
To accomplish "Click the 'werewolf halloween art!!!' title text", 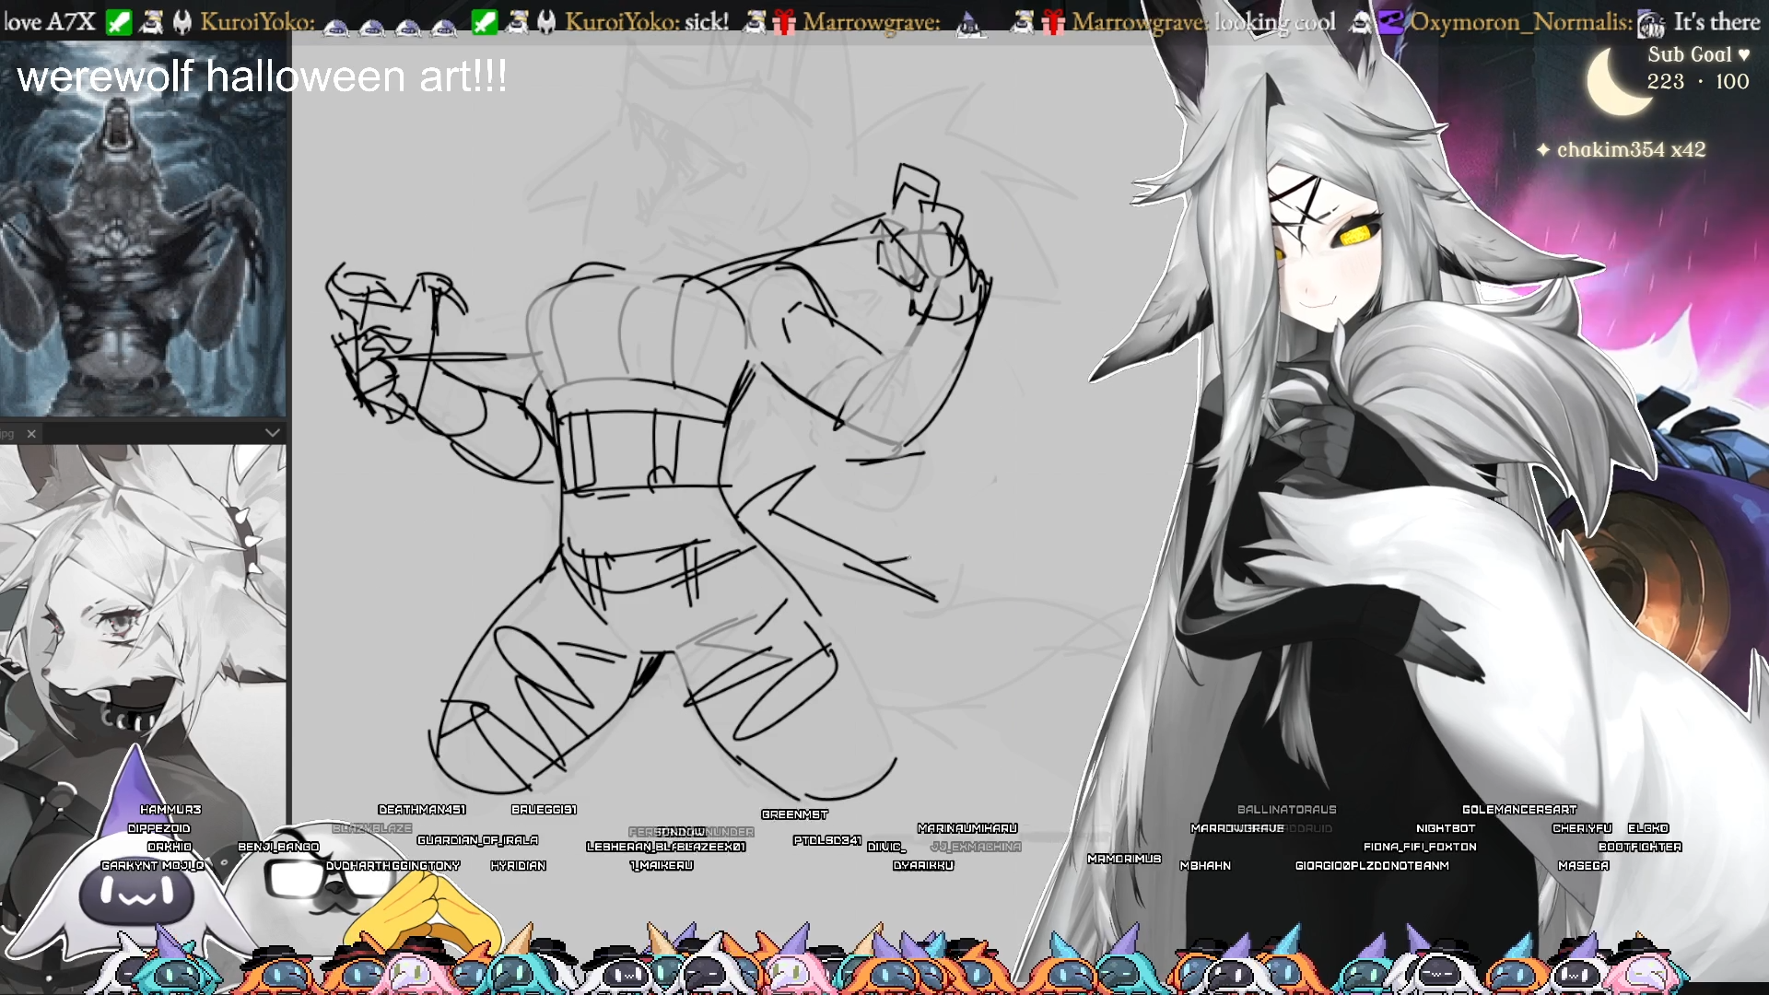I will [262, 76].
